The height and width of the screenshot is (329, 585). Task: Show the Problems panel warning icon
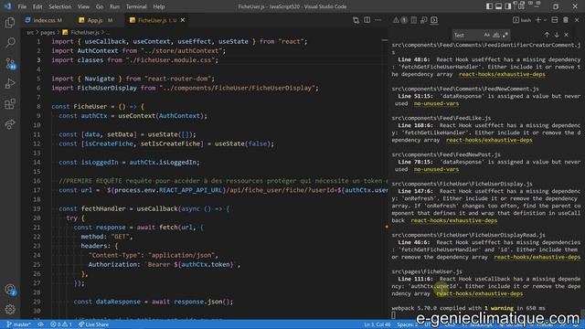pos(396,20)
